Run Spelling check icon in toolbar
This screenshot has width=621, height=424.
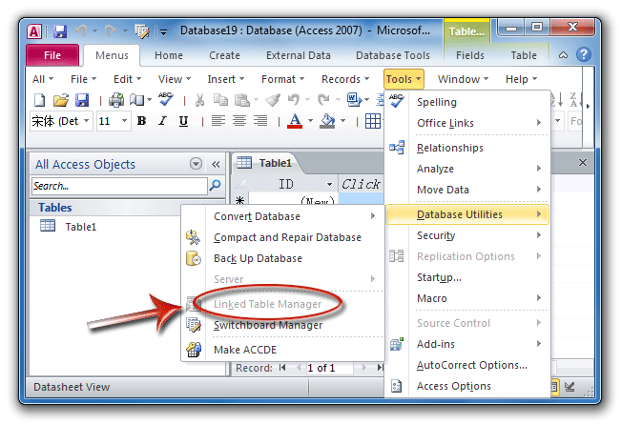[166, 99]
